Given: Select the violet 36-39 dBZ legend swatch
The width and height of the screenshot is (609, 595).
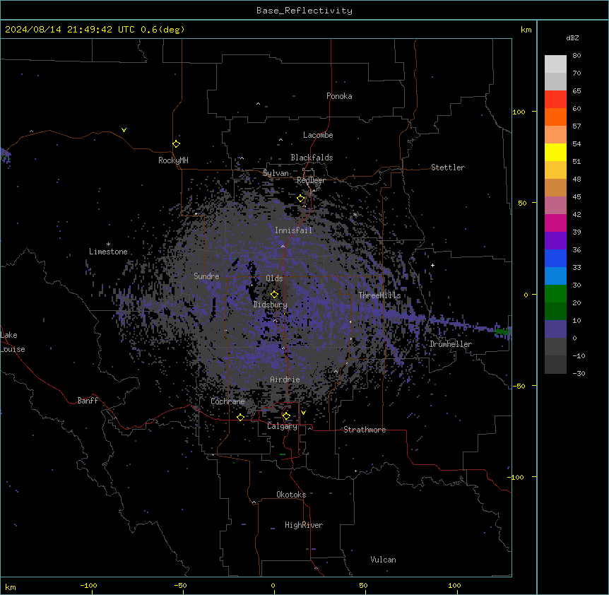Looking at the screenshot, I should 555,241.
